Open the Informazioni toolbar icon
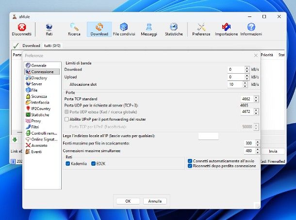296x220 pixels. coord(251,30)
